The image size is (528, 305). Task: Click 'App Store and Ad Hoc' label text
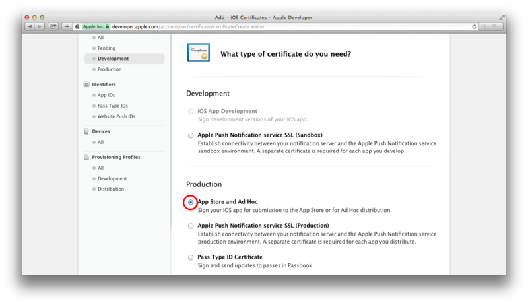227,201
